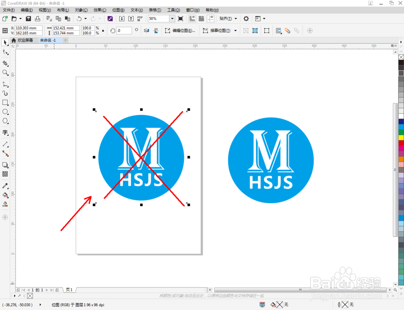
Task: Click the New document icon
Action: pyautogui.click(x=5, y=19)
